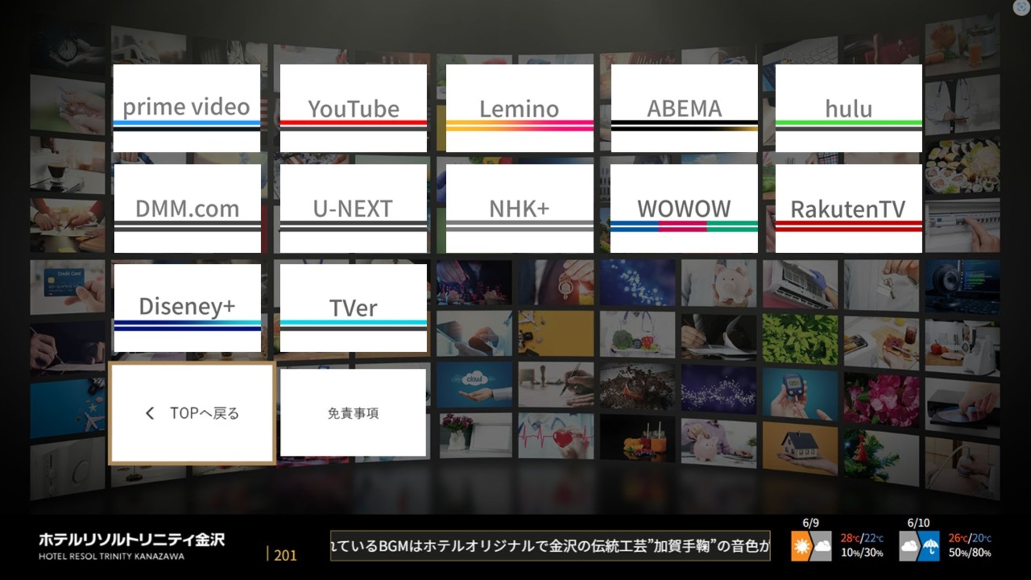This screenshot has width=1031, height=580.
Task: Click the rainy umbrella icon for 6/10
Action: click(x=930, y=546)
